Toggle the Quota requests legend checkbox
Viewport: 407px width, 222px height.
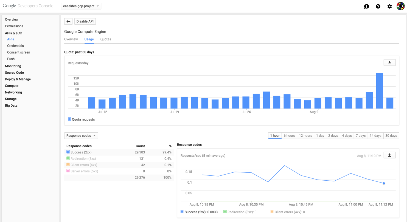pos(69,119)
